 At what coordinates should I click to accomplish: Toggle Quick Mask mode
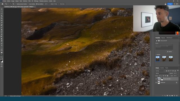[x=2, y=64]
